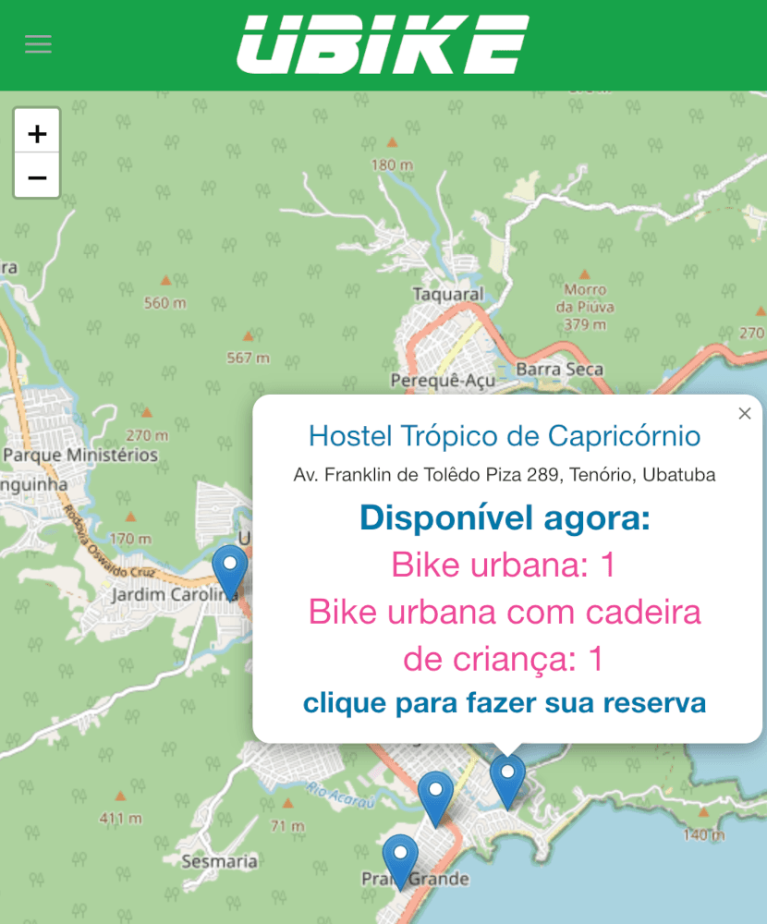Click the Perequê-Açu label on the map
The width and height of the screenshot is (767, 924).
pos(442,380)
